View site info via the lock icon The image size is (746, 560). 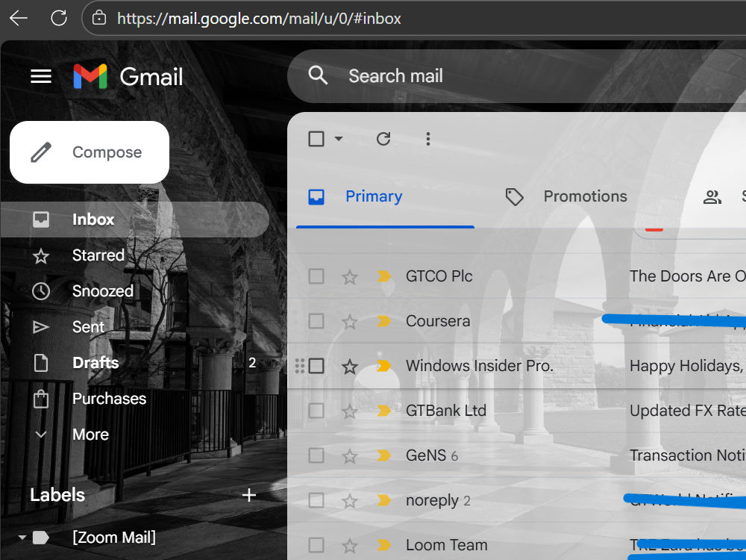pyautogui.click(x=99, y=19)
